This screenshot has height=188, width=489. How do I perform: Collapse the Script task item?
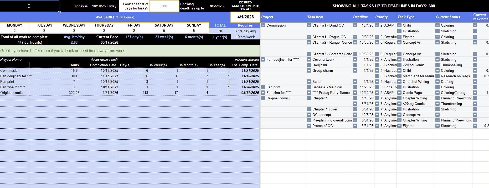click(309, 82)
